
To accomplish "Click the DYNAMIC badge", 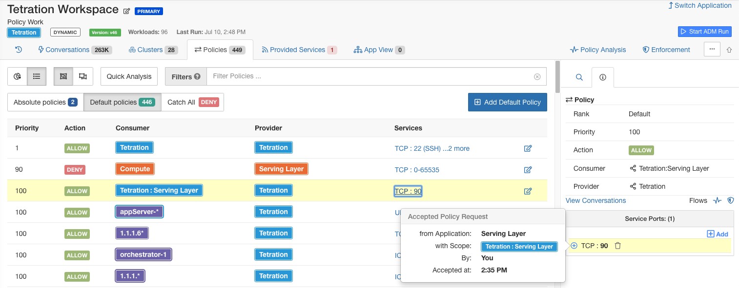I will 65,33.
